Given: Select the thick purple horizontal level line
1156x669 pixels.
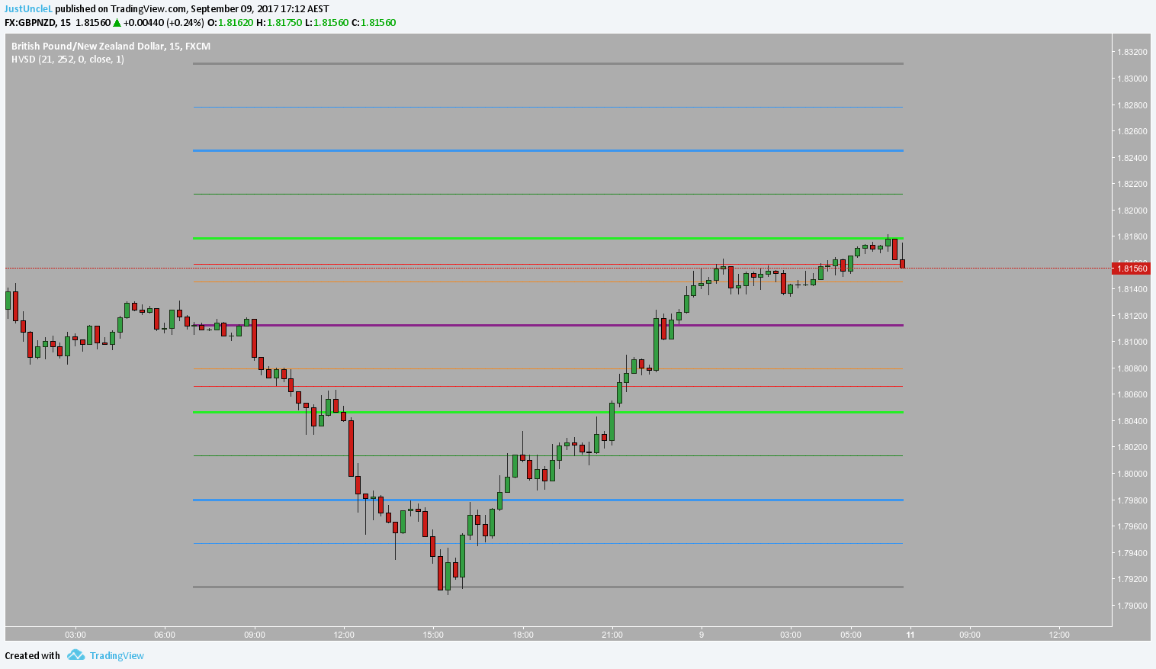Looking at the screenshot, I should coord(548,325).
